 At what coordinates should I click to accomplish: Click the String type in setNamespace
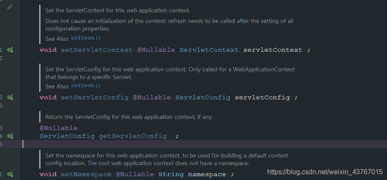[x=171, y=174]
